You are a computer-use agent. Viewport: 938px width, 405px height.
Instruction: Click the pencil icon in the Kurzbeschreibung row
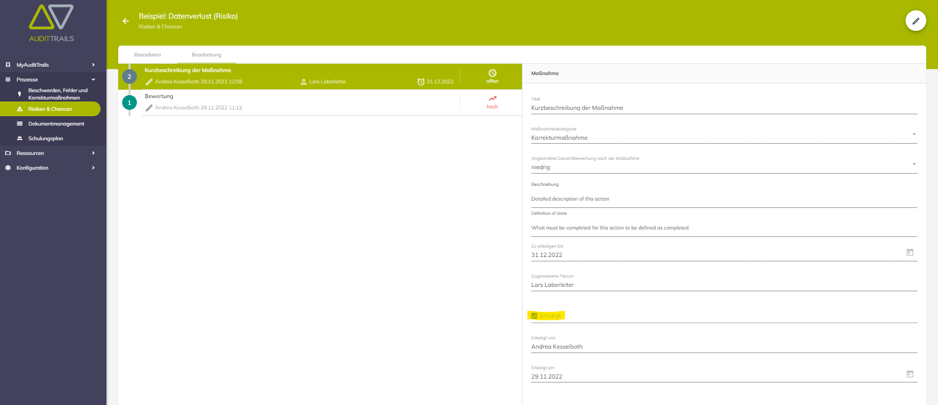pyautogui.click(x=149, y=82)
